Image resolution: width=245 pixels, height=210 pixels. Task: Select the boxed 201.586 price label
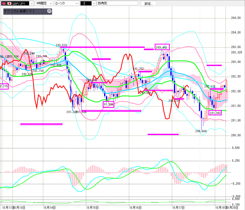tap(108, 104)
